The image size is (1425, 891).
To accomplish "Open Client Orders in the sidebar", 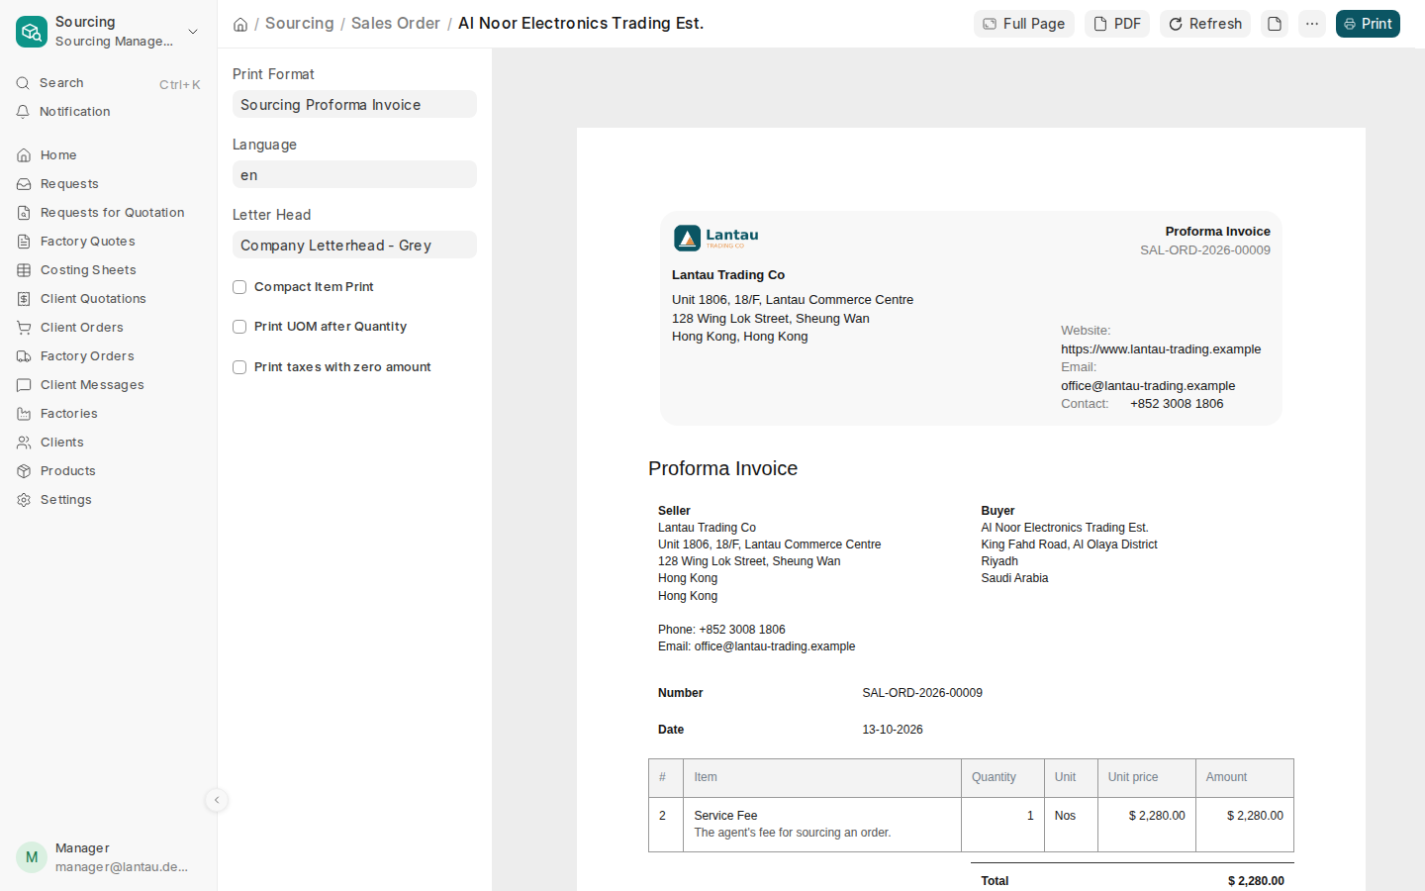I will [x=109, y=328].
